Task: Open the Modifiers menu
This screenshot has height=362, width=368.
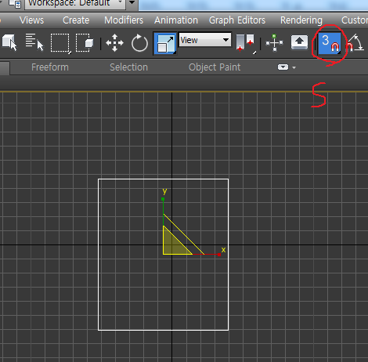Action: [124, 20]
